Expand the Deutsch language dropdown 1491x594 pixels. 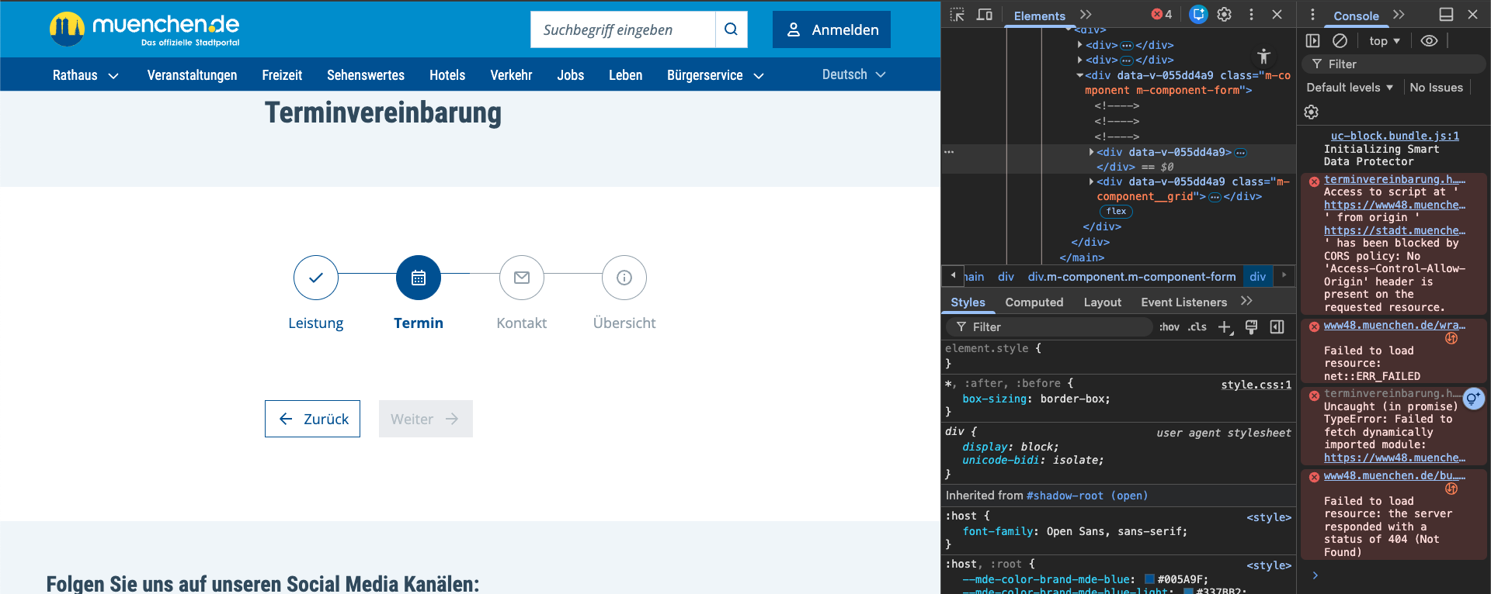point(853,74)
